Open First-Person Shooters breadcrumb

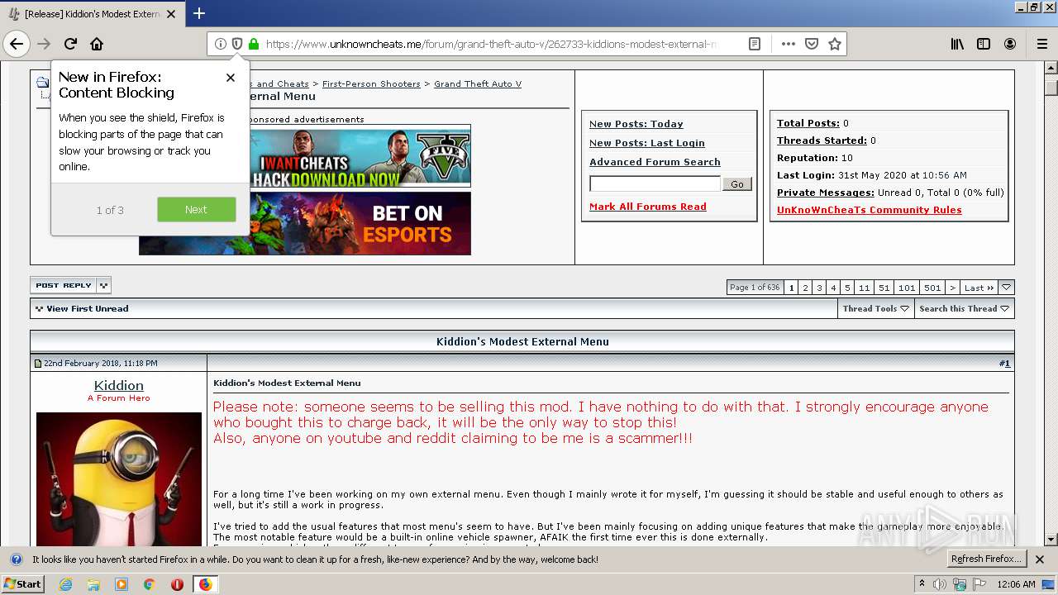[371, 83]
